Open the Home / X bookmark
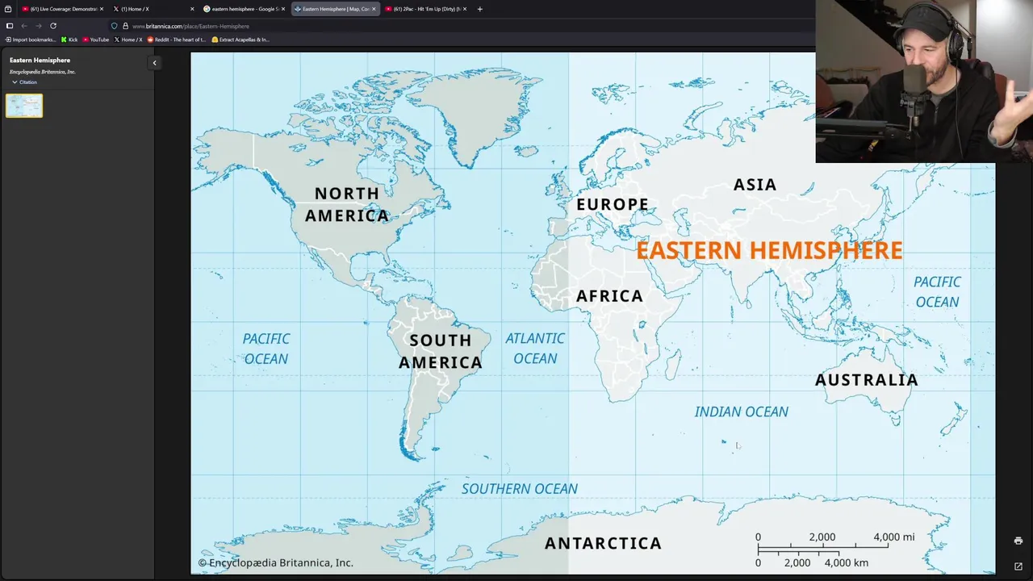Viewport: 1033px width, 581px height. (128, 40)
